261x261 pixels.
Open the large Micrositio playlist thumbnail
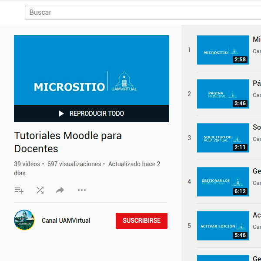91,70
